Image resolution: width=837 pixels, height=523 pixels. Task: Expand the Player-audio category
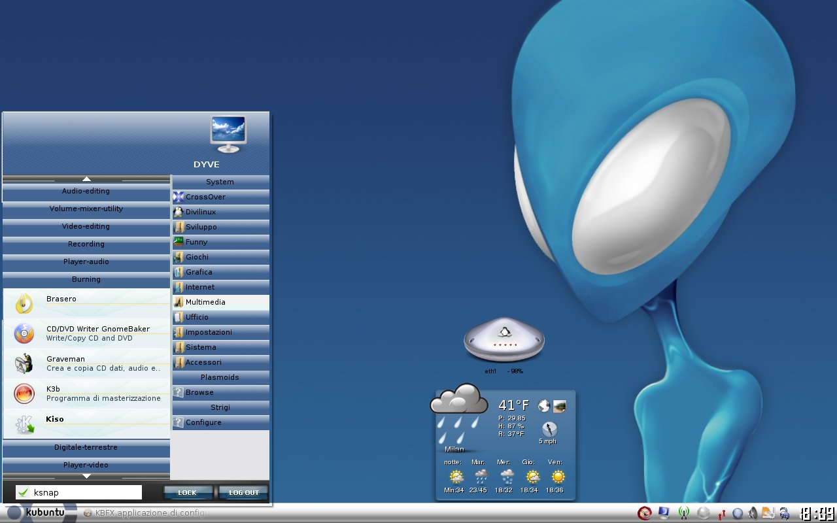86,262
